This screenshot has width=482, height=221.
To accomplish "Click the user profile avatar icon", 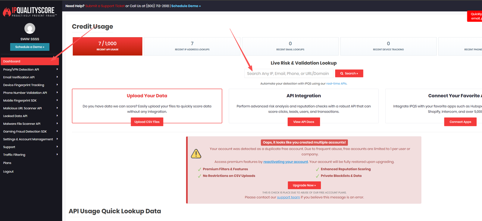I will (x=30, y=29).
